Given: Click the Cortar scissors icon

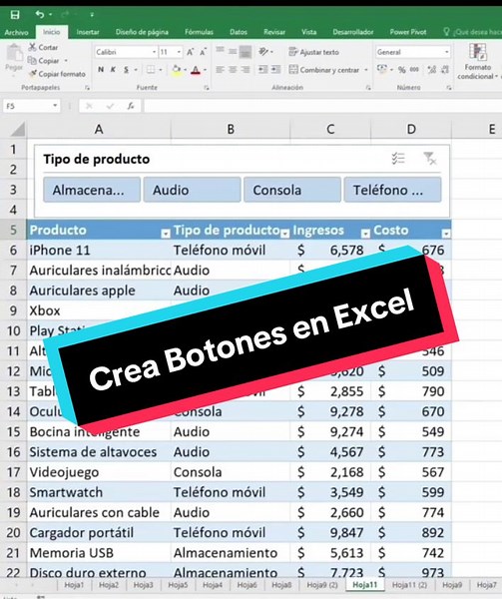Looking at the screenshot, I should coord(33,47).
